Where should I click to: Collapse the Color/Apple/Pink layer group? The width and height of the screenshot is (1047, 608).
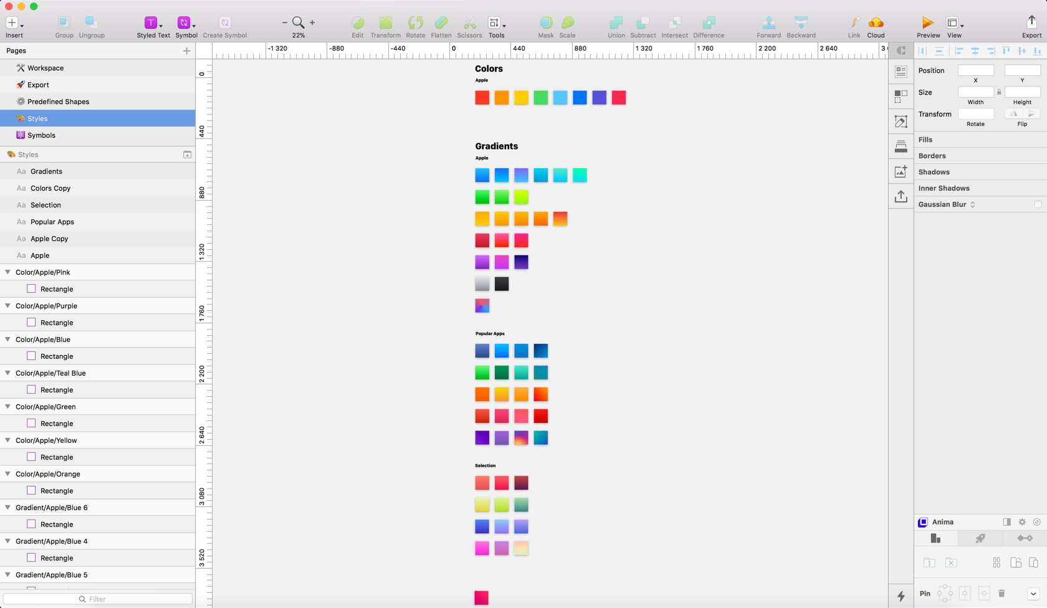point(8,272)
